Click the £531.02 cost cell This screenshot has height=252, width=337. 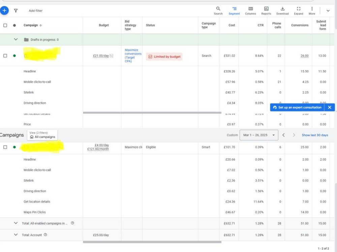(x=229, y=56)
